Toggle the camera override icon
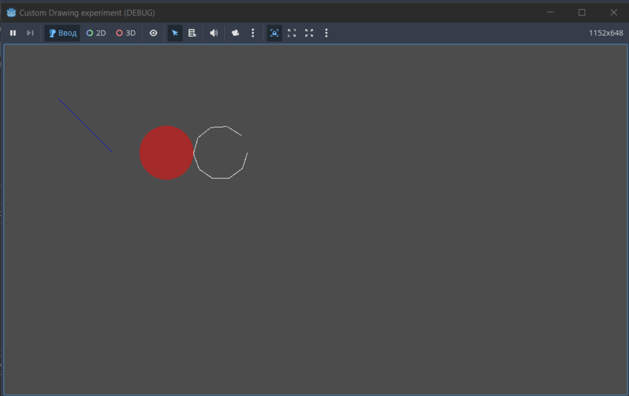Screen dimensions: 629x396 [235, 33]
